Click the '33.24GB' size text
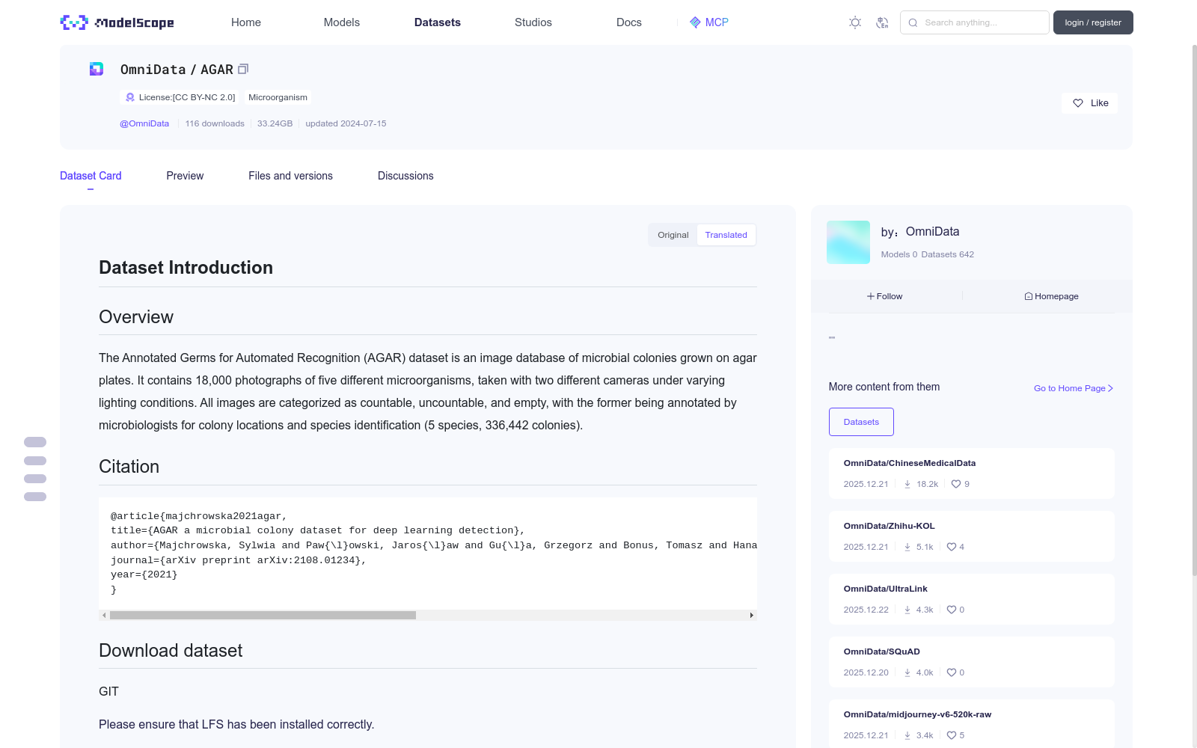Image resolution: width=1197 pixels, height=748 pixels. click(275, 123)
